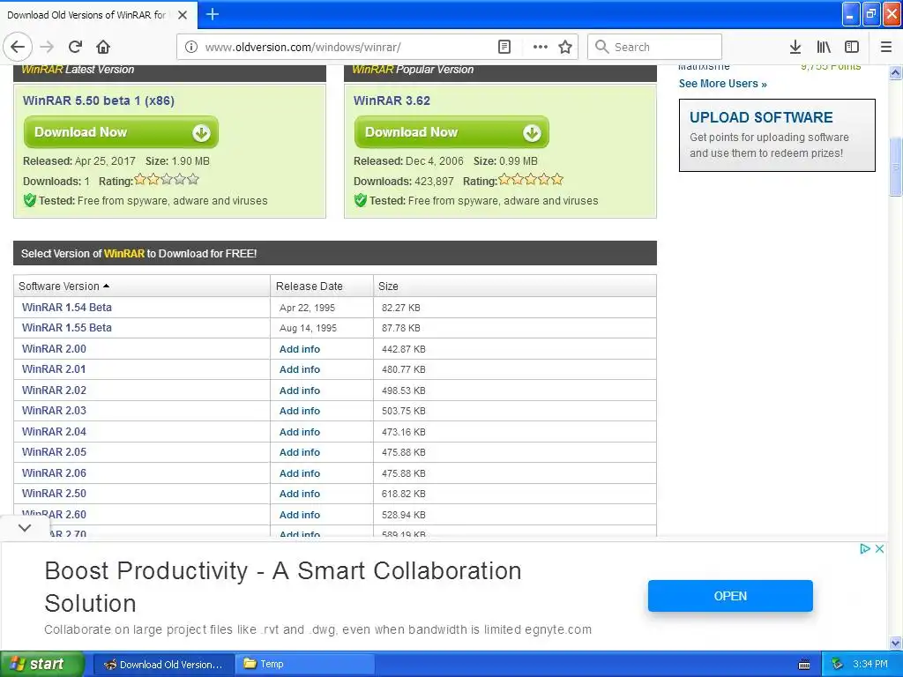Rate WinRAR 3.62 with first star
Screen dimensions: 903x677
click(504, 180)
